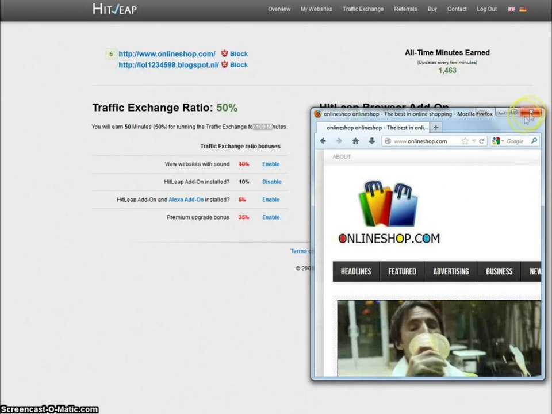Enable View websites with sound bonus

271,164
